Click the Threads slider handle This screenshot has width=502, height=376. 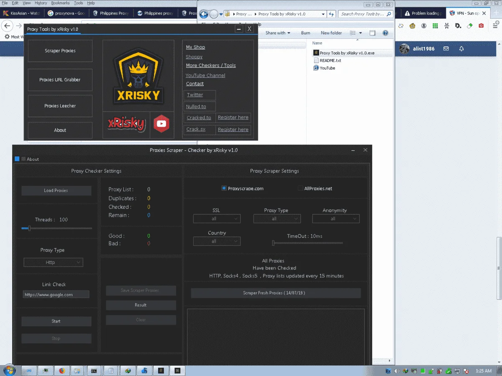pyautogui.click(x=29, y=228)
